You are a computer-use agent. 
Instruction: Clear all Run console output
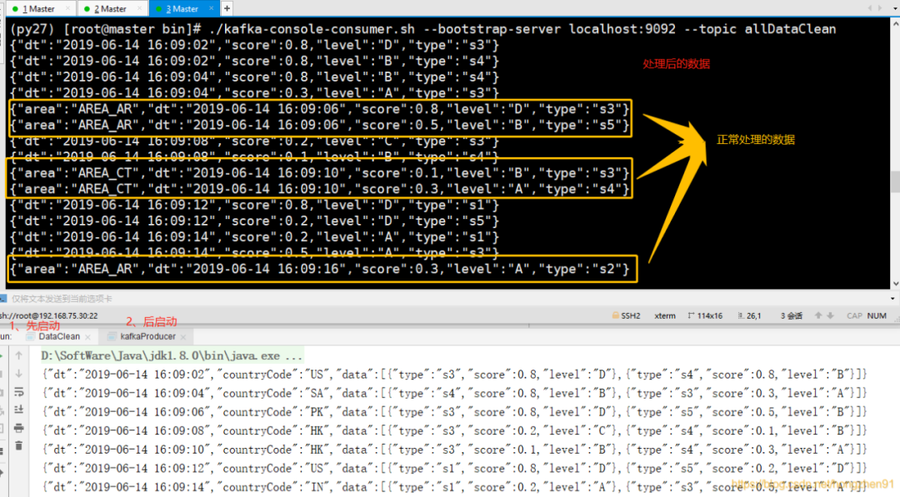click(19, 445)
